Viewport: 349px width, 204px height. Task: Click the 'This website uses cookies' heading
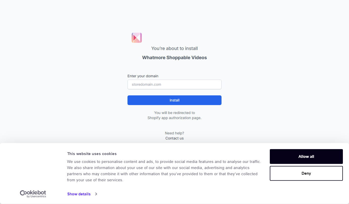[x=92, y=154]
